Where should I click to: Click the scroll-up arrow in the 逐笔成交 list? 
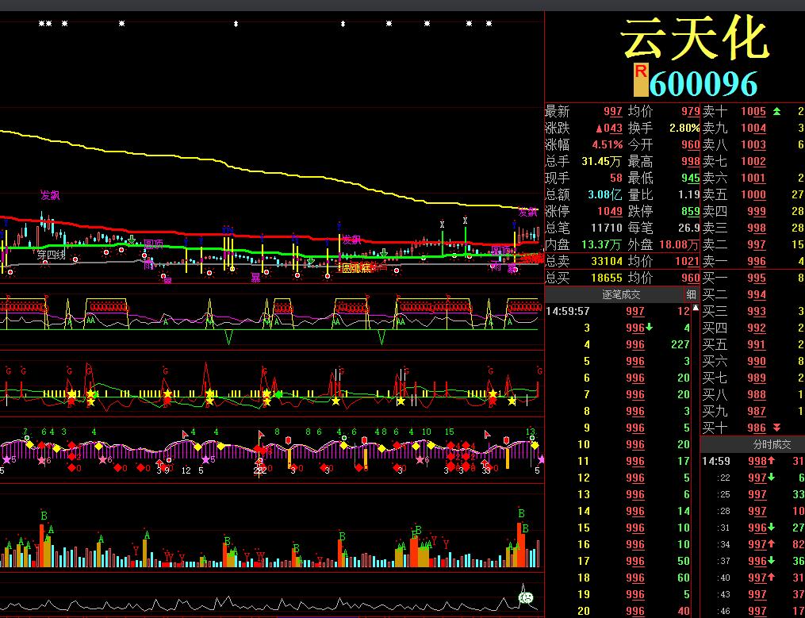coord(696,308)
